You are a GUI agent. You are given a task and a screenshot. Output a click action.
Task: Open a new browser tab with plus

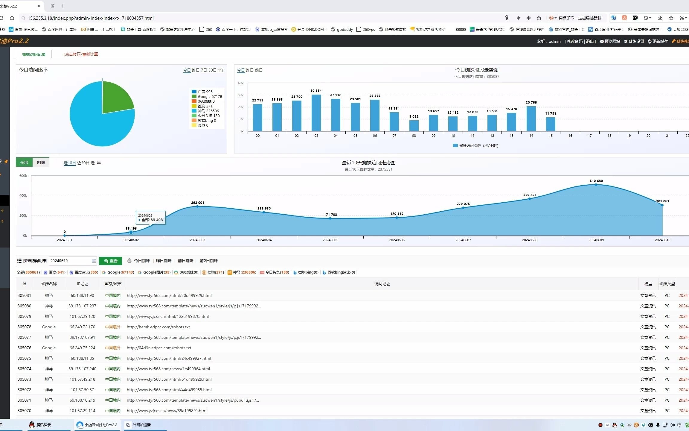(63, 6)
